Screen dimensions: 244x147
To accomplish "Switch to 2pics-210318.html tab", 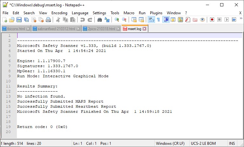I will 101,29.
